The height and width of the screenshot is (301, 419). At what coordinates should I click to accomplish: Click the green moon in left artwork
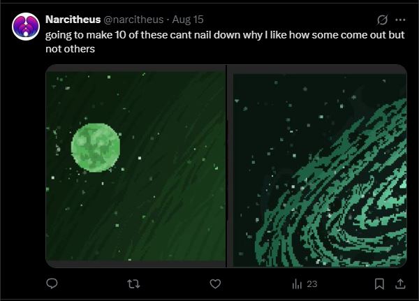click(x=96, y=147)
